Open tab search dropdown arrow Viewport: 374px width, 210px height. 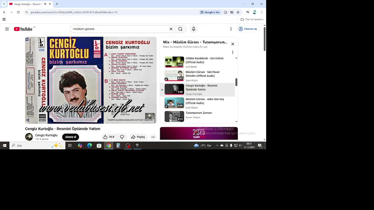point(4,4)
